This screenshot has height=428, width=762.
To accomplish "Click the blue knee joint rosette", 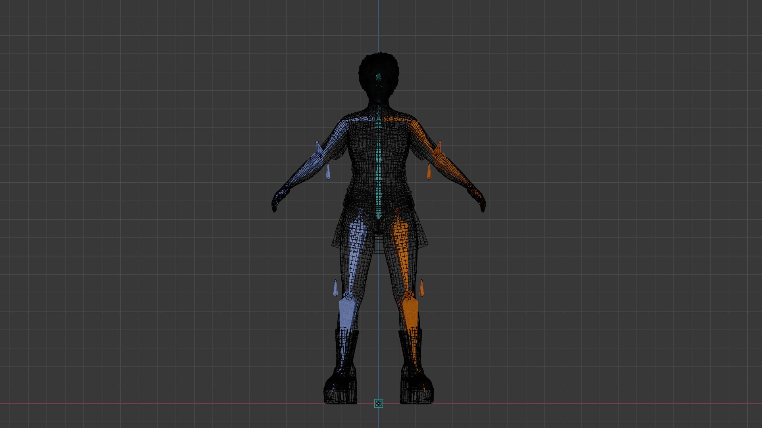I will pos(348,294).
